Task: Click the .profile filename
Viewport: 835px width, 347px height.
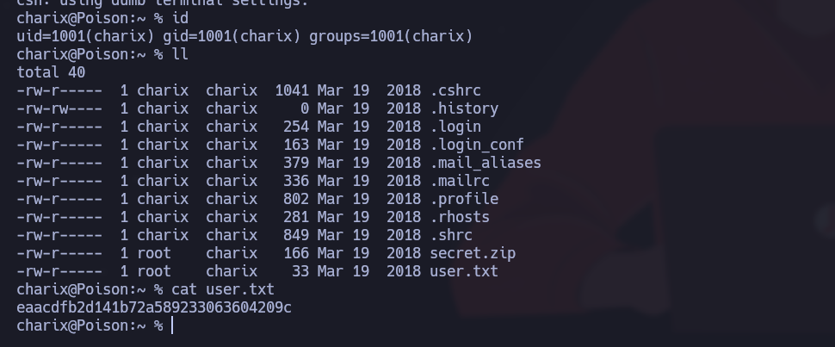Action: point(464,199)
